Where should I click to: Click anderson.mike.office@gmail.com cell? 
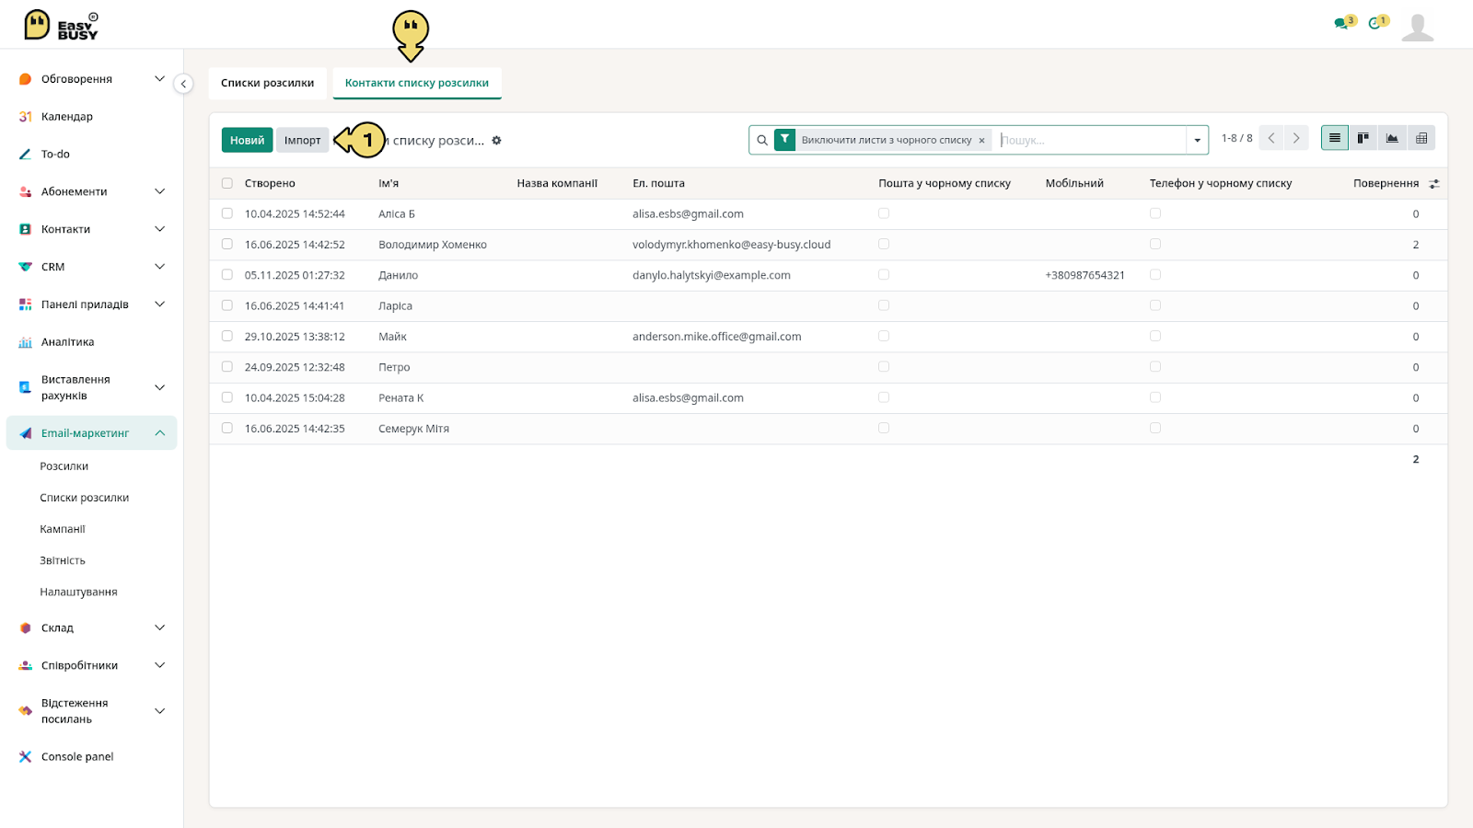(716, 337)
